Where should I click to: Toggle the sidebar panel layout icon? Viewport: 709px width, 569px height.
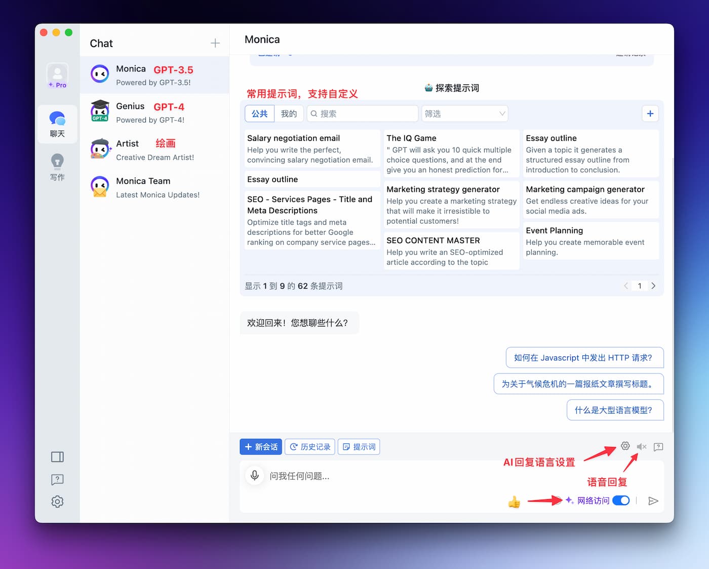(x=57, y=457)
